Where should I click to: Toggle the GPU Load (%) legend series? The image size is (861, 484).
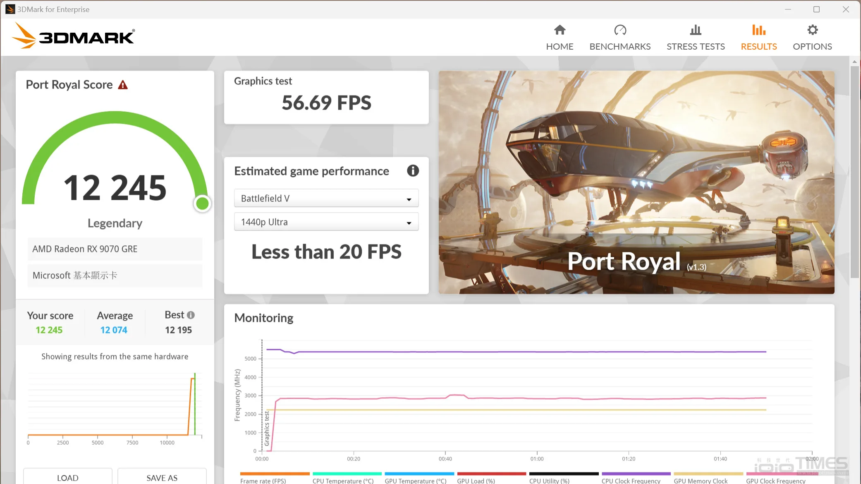pos(492,478)
